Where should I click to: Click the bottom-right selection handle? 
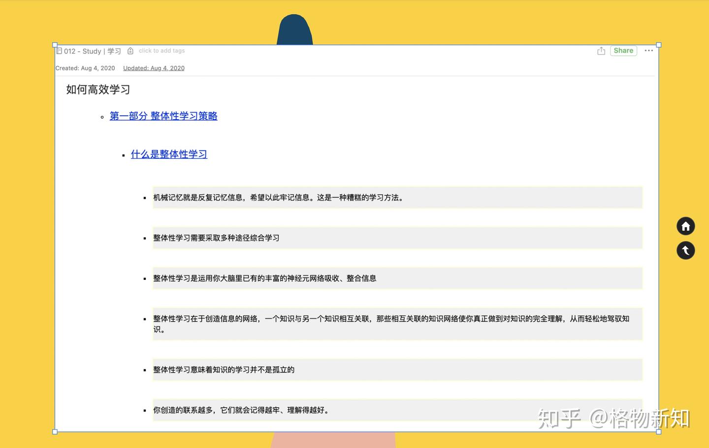(x=658, y=431)
